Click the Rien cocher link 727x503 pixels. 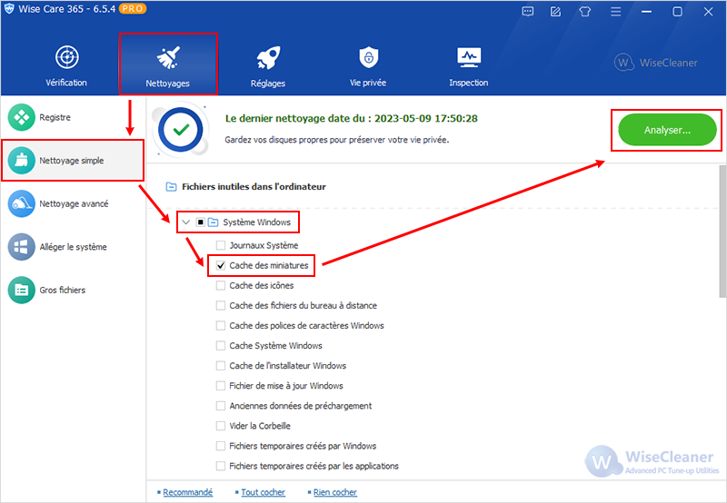point(334,492)
